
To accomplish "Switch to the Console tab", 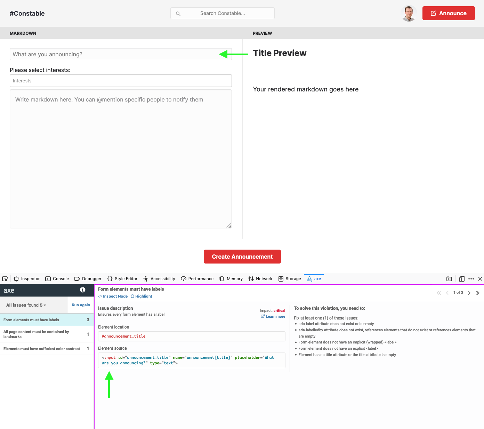I will (x=57, y=278).
